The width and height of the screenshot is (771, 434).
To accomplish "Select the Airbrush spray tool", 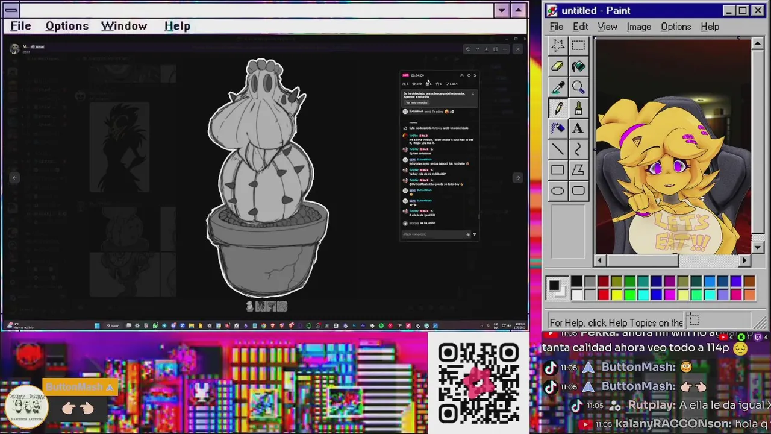I will pos(558,128).
